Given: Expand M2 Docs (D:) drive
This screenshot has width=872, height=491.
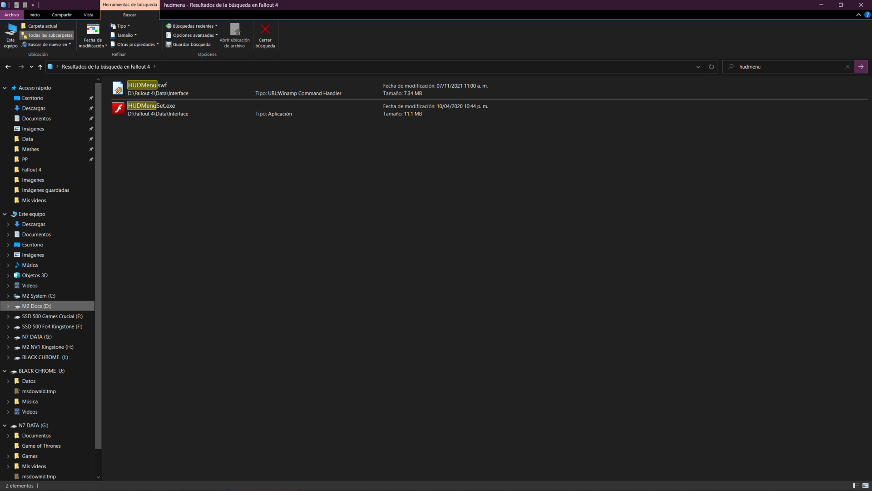Looking at the screenshot, I should (8, 306).
